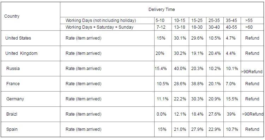Click the Germany country cell

click(31, 99)
